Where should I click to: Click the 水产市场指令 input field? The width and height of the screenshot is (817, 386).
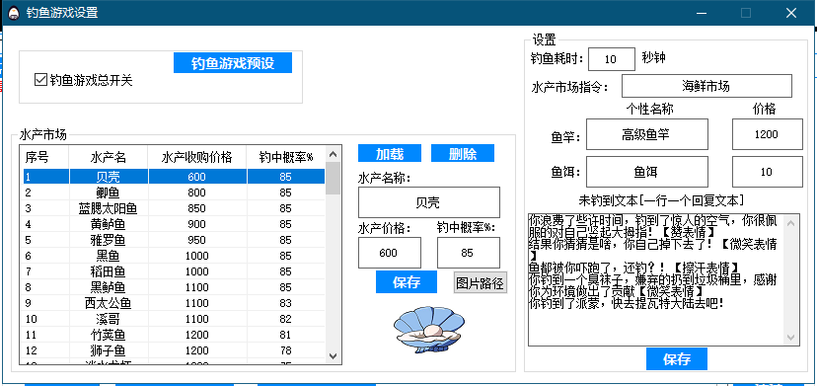706,86
